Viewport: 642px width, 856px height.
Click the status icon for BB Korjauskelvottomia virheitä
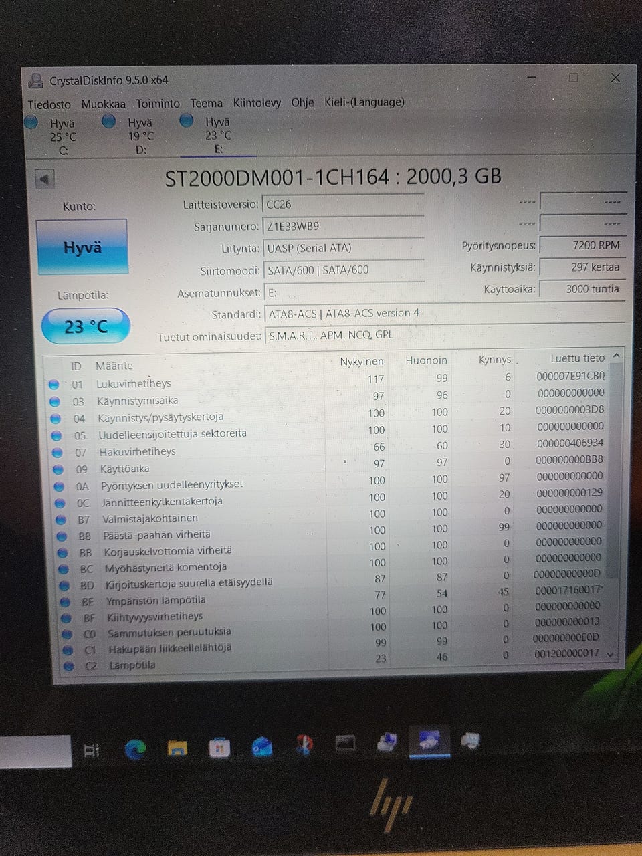63,553
